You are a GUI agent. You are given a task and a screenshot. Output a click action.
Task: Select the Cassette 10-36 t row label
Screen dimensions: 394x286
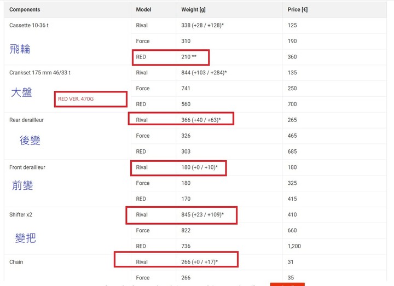point(29,25)
